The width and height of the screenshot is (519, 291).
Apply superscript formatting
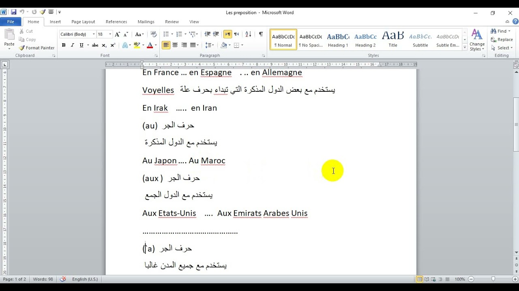pyautogui.click(x=113, y=45)
